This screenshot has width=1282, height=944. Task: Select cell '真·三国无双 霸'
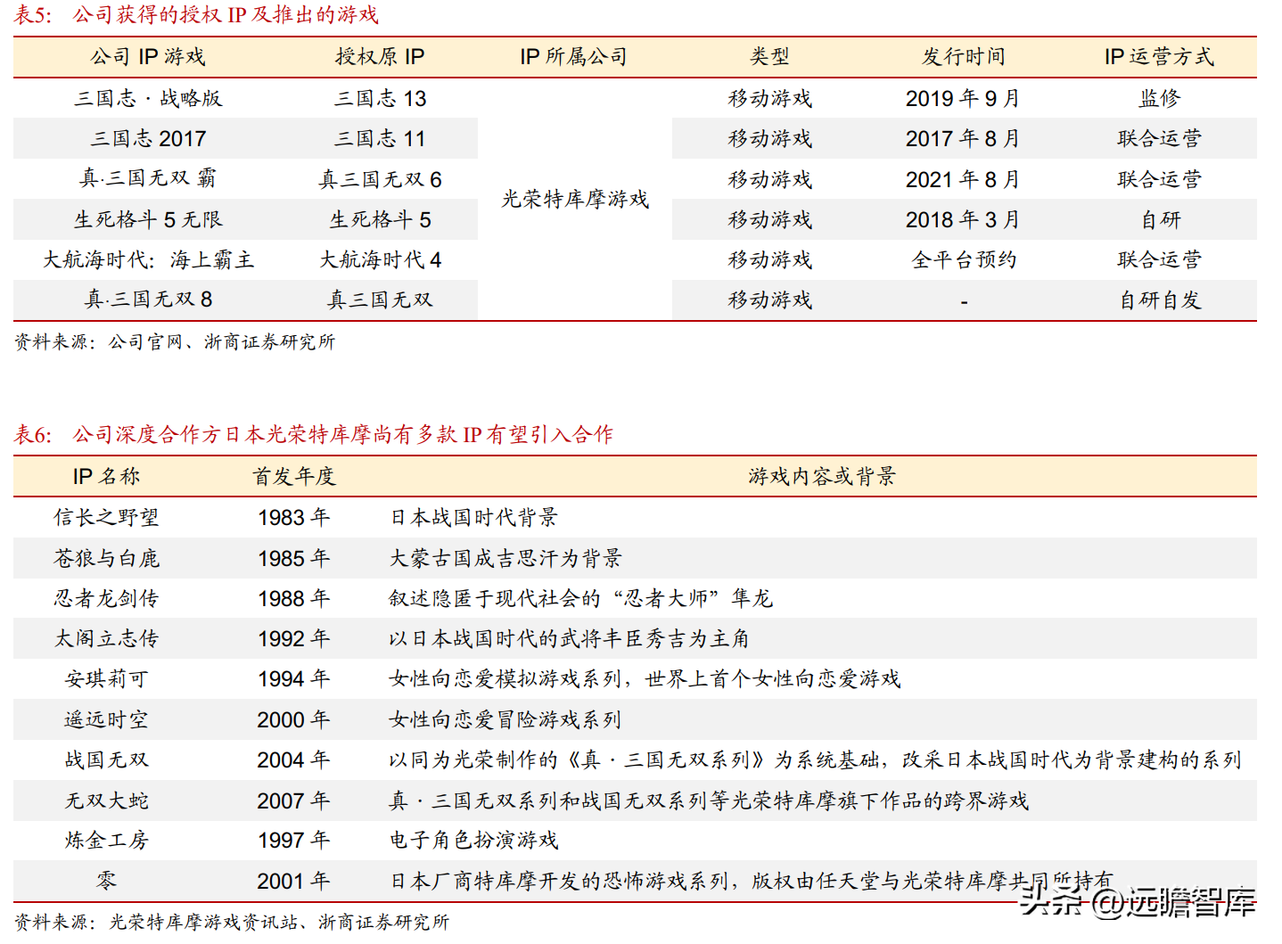(148, 178)
